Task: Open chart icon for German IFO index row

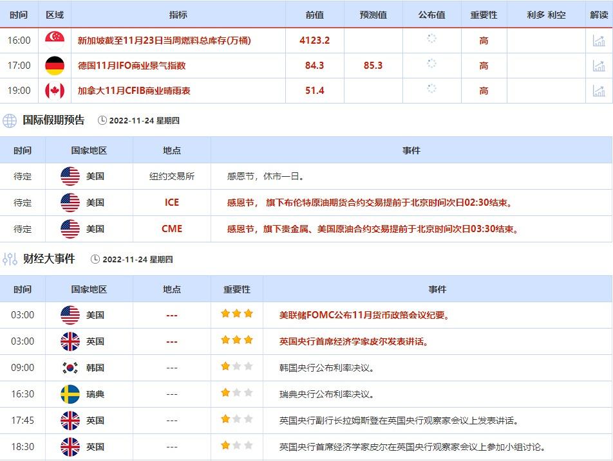Action: 599,66
